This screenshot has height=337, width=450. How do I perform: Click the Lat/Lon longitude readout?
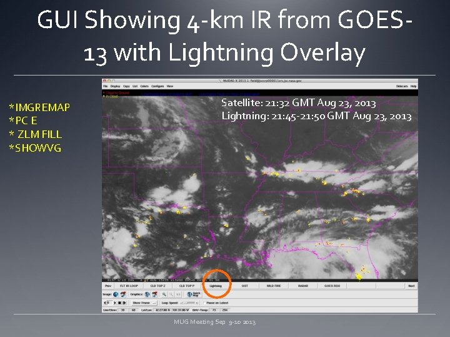point(181,310)
